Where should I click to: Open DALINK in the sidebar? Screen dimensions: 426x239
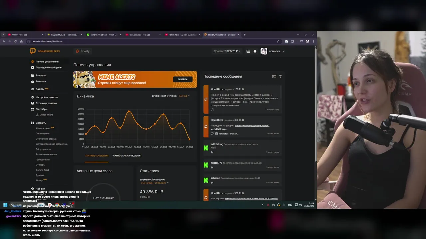click(40, 89)
